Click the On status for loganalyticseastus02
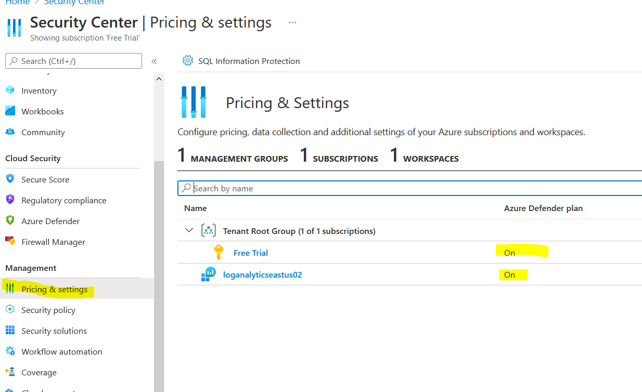Screen dimensions: 642x392 coord(509,275)
